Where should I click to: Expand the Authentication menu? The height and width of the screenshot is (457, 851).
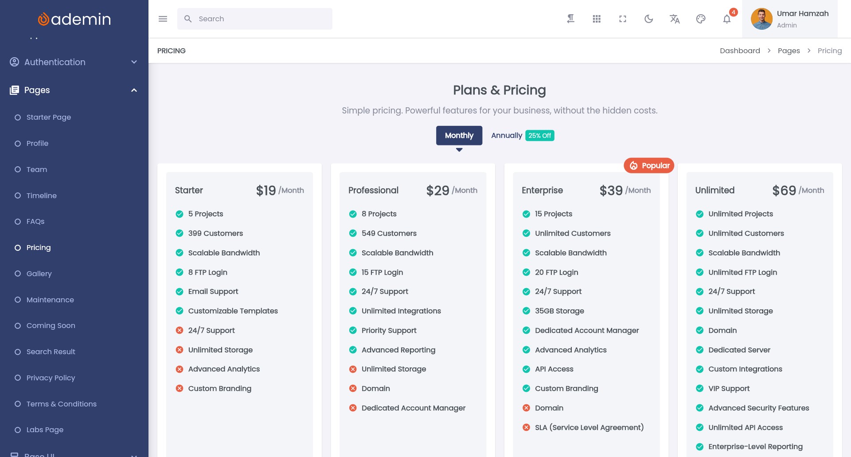click(74, 62)
